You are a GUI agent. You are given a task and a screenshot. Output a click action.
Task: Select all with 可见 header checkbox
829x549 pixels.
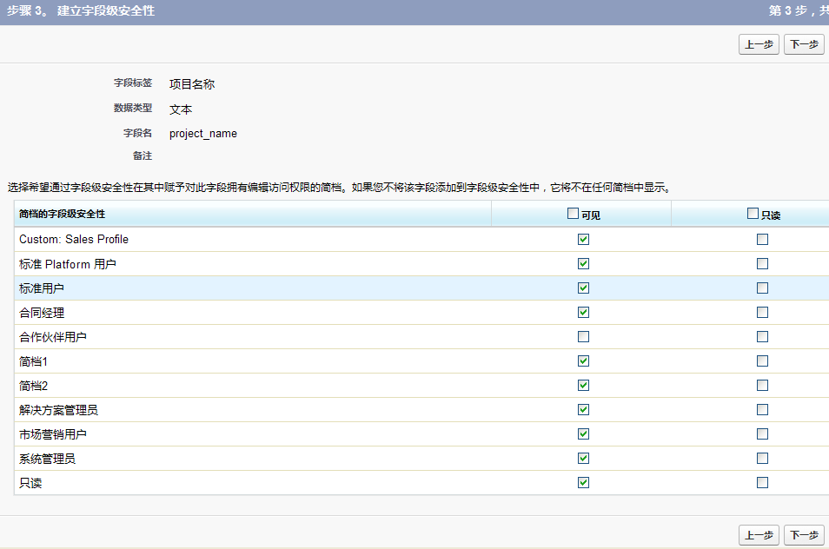coord(573,214)
